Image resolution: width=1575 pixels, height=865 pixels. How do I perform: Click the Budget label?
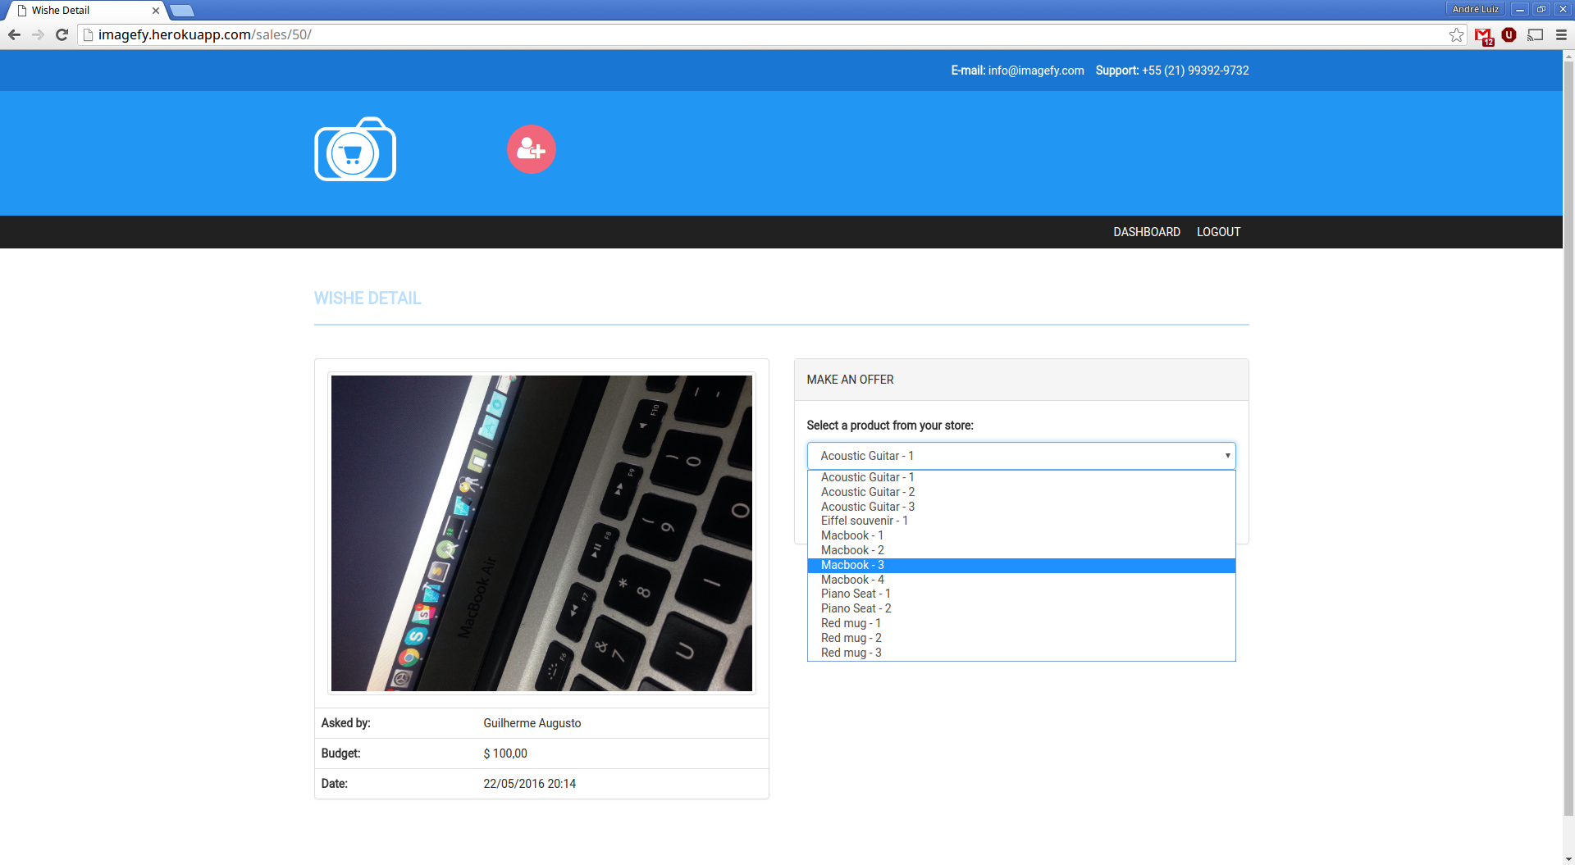[x=340, y=753]
